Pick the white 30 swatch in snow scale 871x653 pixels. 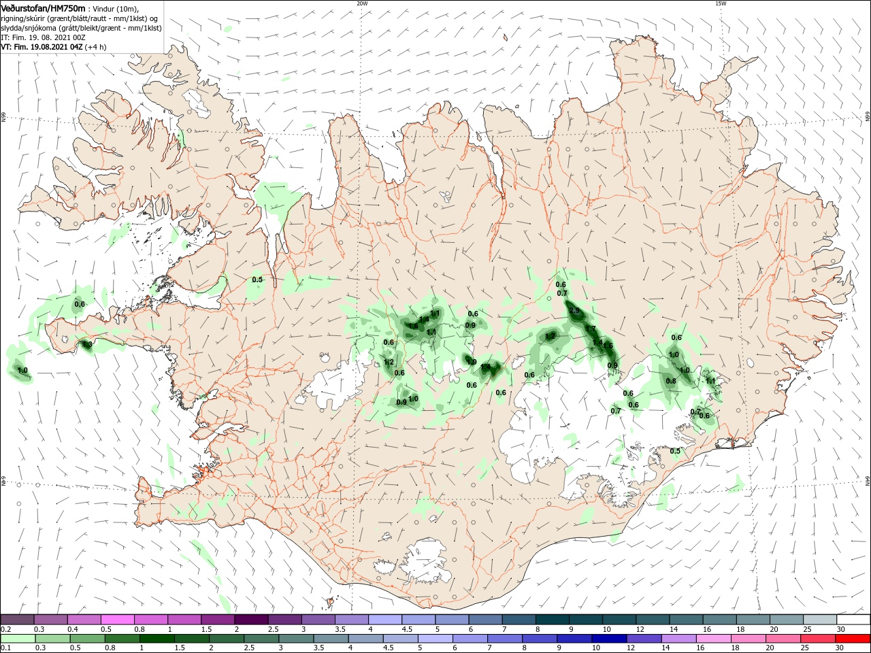coord(853,620)
